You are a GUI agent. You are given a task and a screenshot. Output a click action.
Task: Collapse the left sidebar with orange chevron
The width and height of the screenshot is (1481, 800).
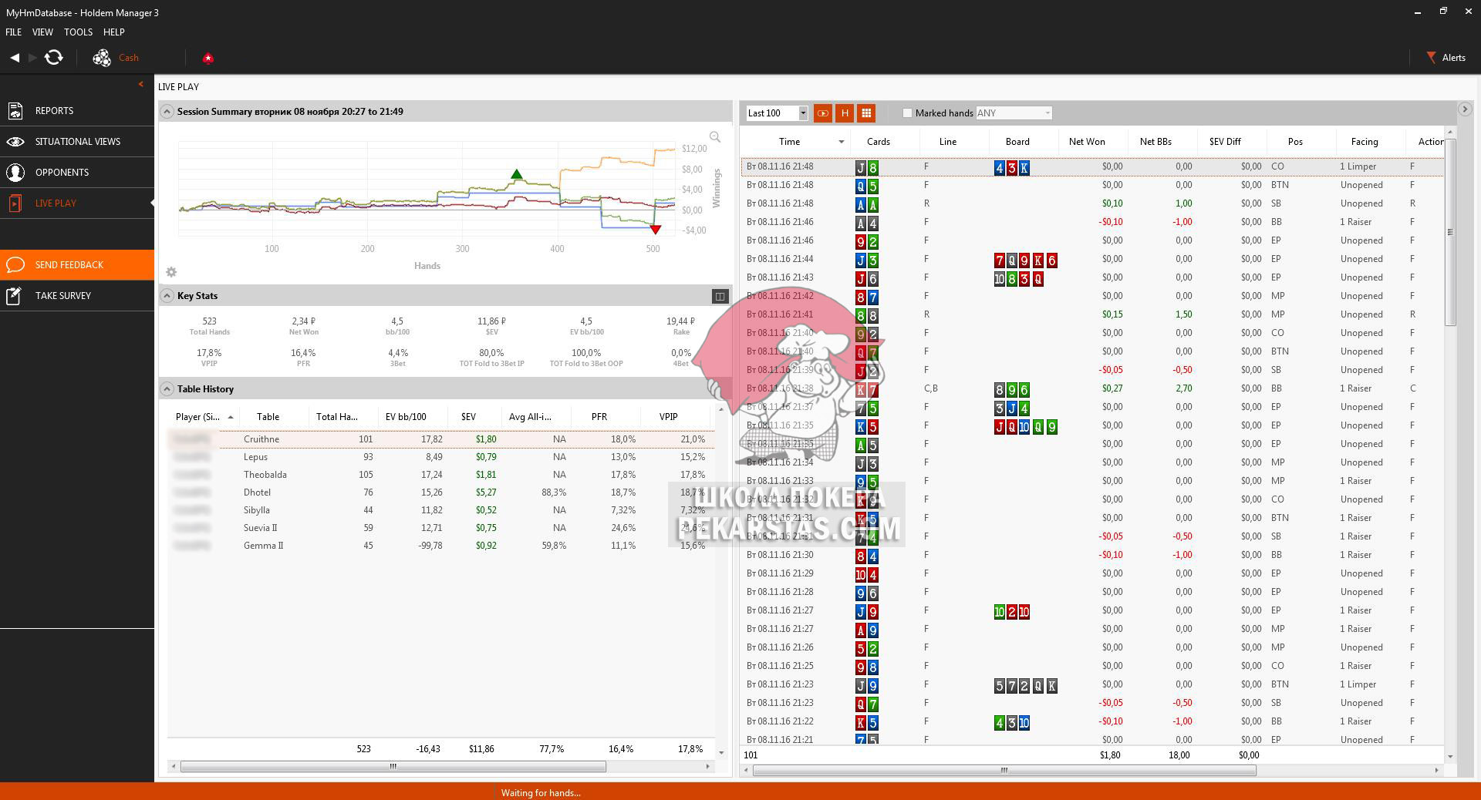[x=140, y=84]
